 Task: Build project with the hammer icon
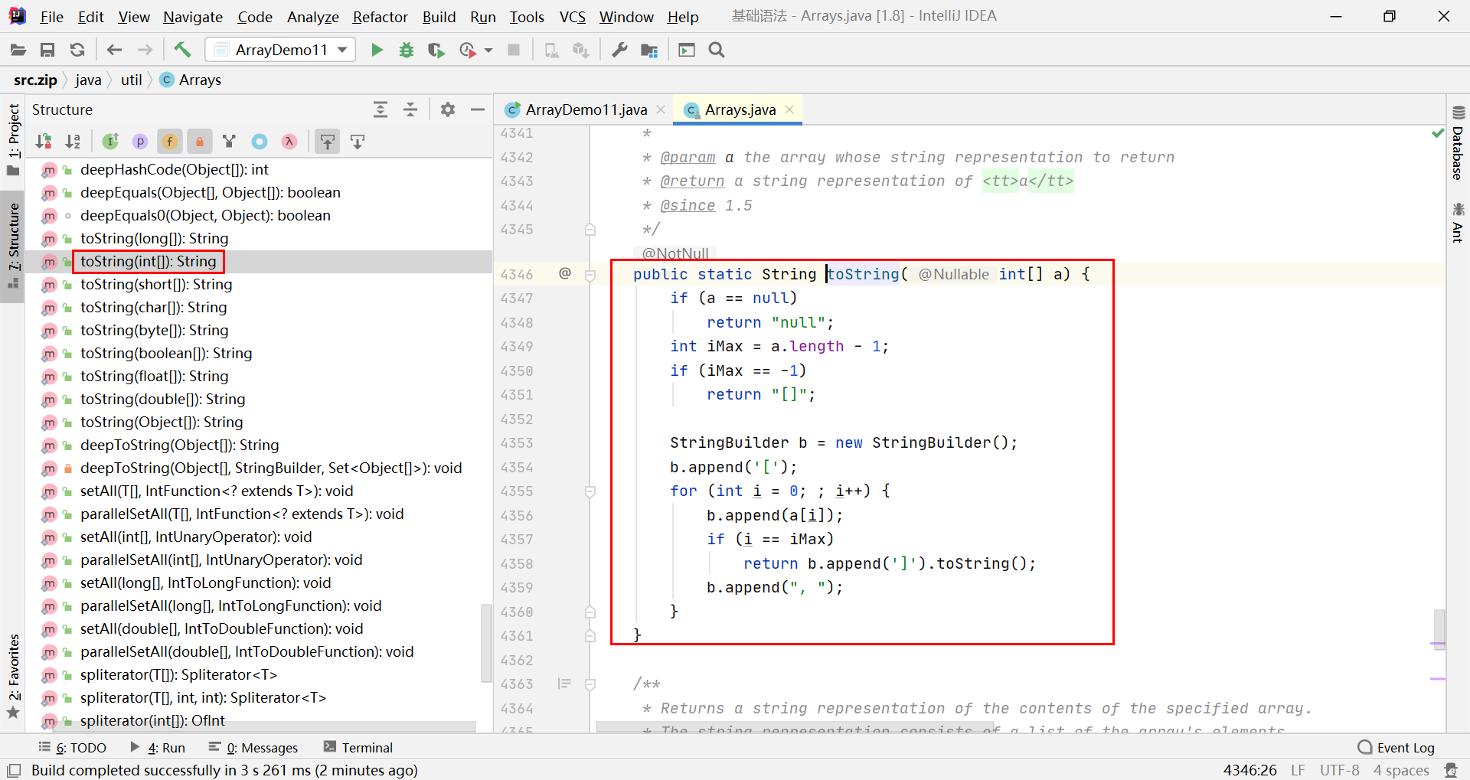[x=182, y=51]
